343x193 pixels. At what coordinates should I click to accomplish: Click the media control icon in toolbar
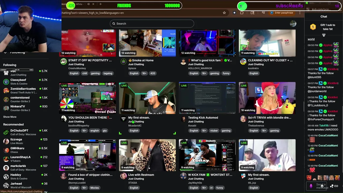[263, 13]
